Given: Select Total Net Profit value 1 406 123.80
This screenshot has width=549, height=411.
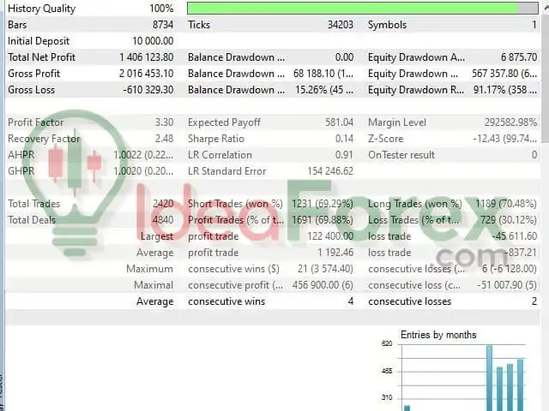Looking at the screenshot, I should click(147, 57).
